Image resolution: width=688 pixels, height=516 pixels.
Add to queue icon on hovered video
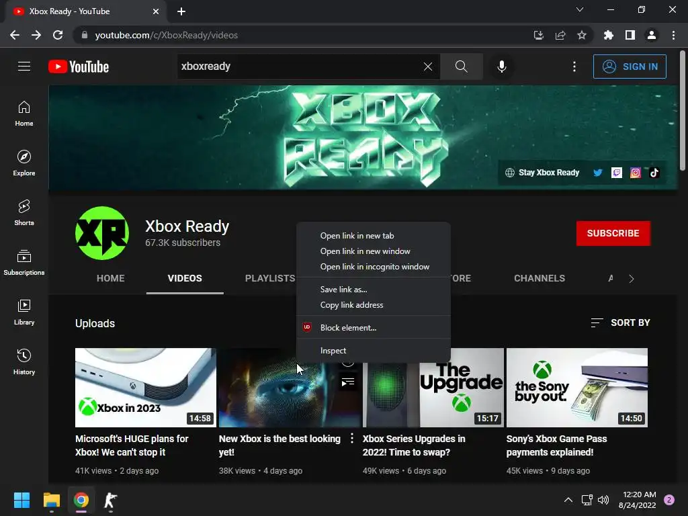[348, 382]
